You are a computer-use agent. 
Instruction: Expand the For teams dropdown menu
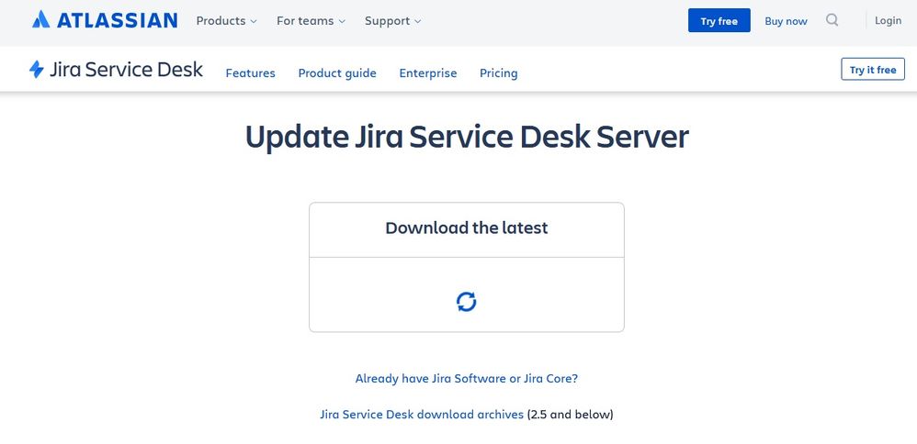(x=311, y=20)
